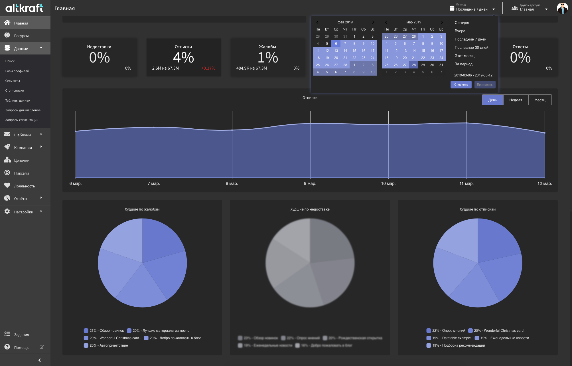The height and width of the screenshot is (366, 572).
Task: Expand the Шаблоны submenu arrow
Action: [41, 134]
